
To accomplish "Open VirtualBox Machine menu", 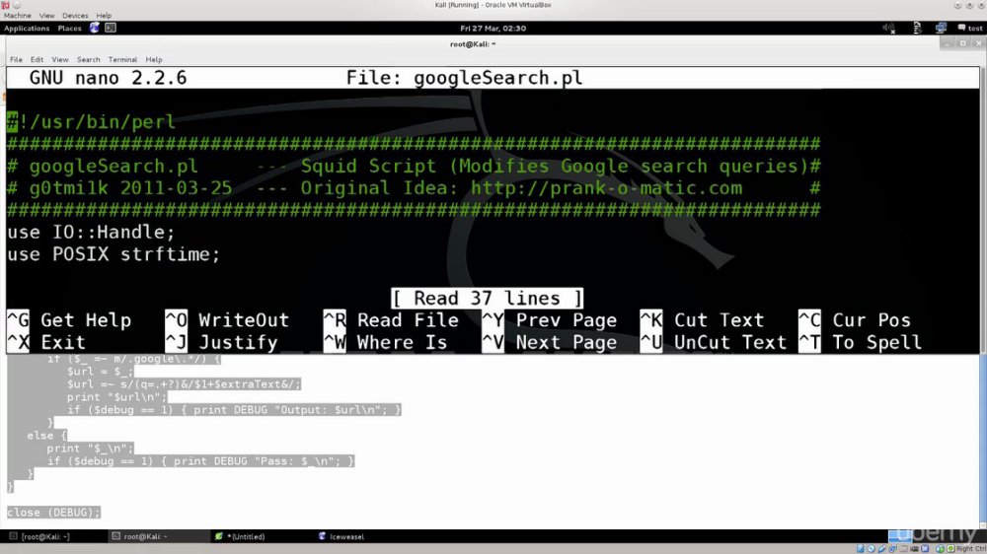I will 17,15.
